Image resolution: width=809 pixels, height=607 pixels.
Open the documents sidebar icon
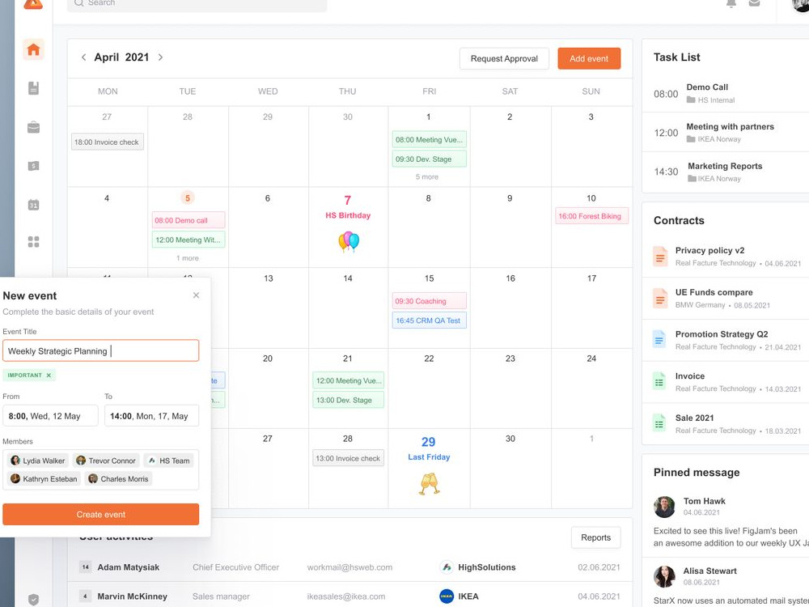[33, 88]
